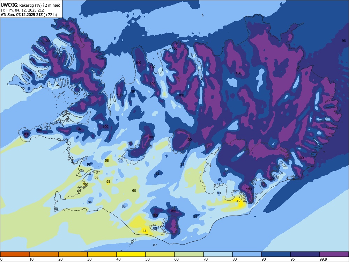Click the map humidity value '42'
The image size is (349, 262).
[x=238, y=201]
